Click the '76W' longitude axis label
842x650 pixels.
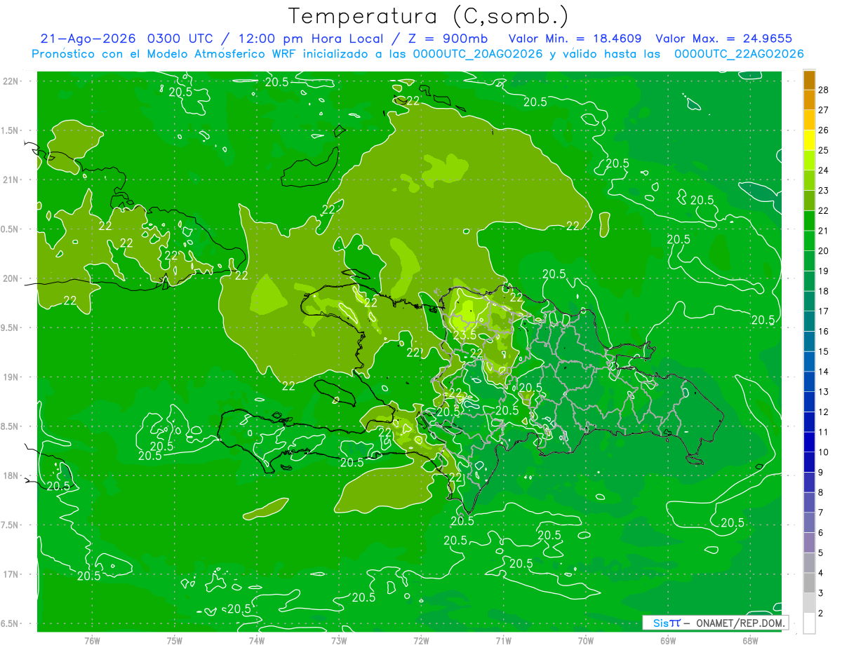coord(92,640)
